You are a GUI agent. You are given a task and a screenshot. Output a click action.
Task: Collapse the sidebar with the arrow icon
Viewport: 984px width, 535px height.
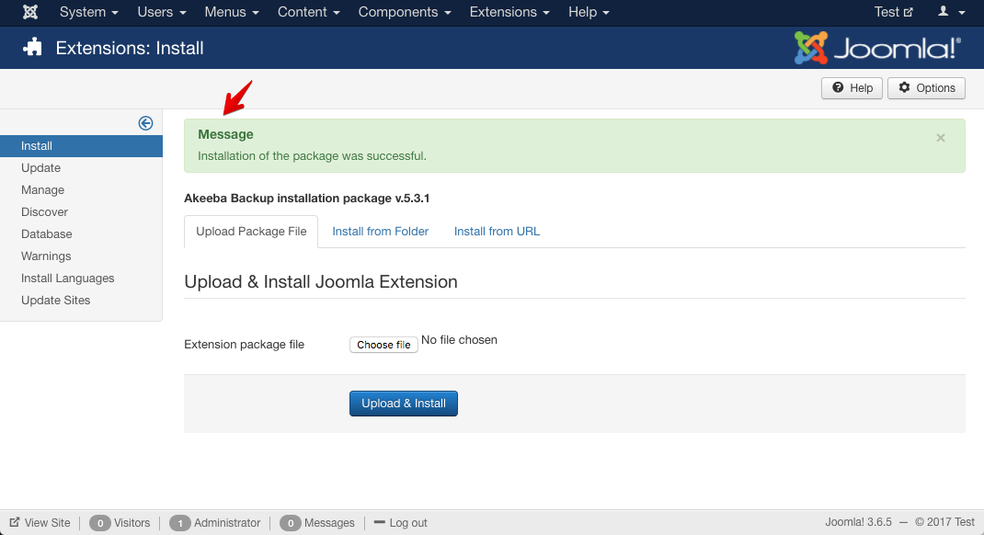click(145, 123)
